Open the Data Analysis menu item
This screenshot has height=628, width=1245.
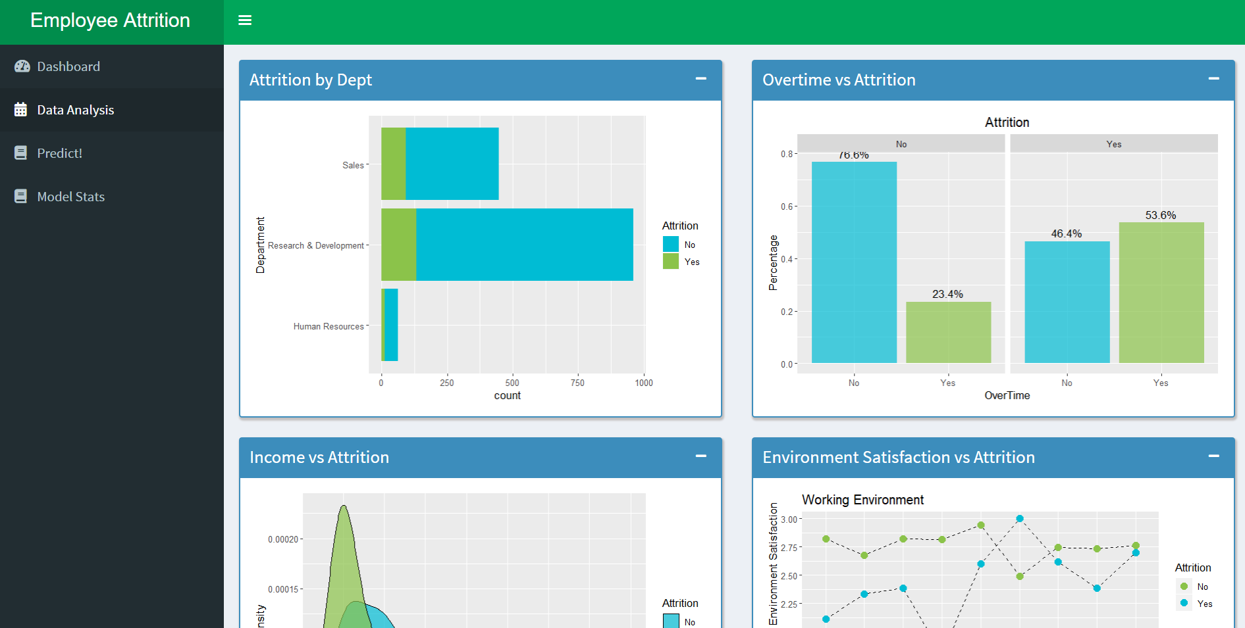[x=112, y=110]
